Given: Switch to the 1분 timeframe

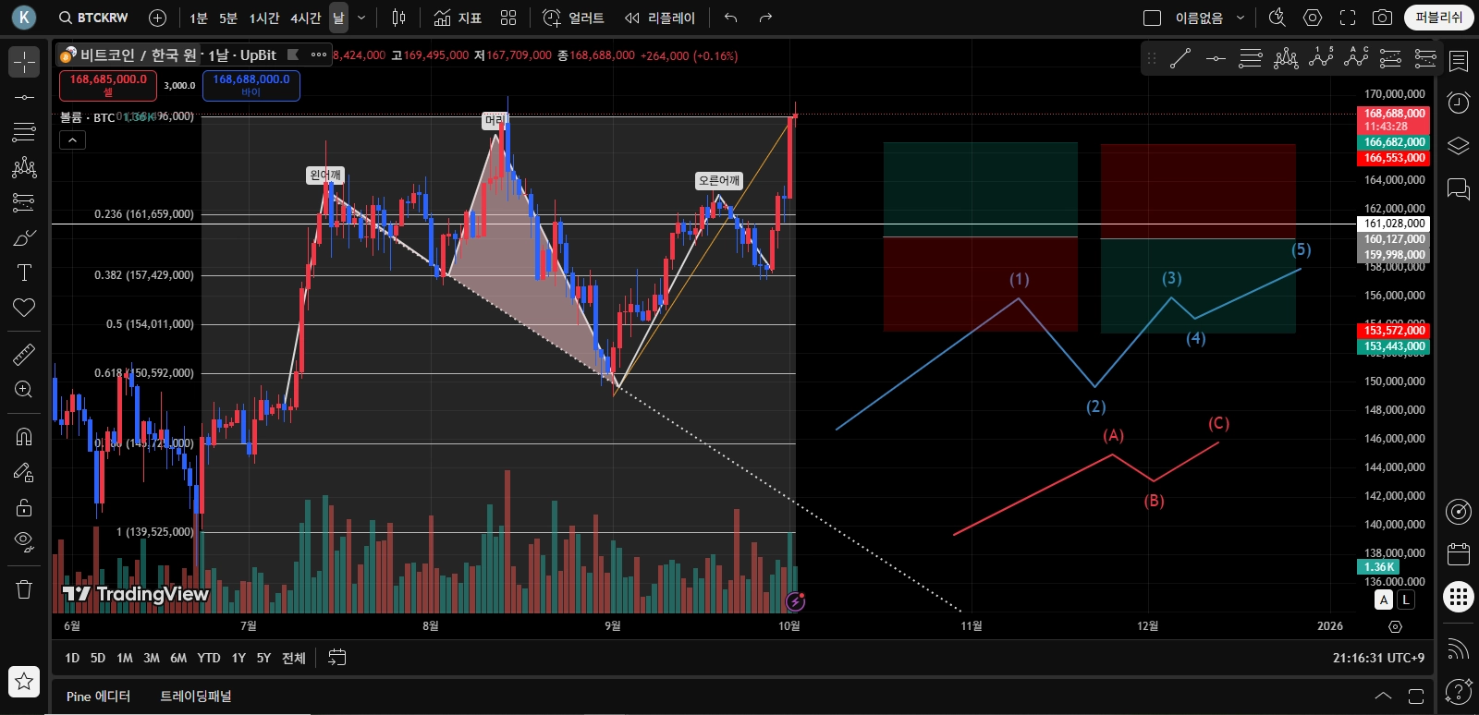Looking at the screenshot, I should click(x=199, y=18).
